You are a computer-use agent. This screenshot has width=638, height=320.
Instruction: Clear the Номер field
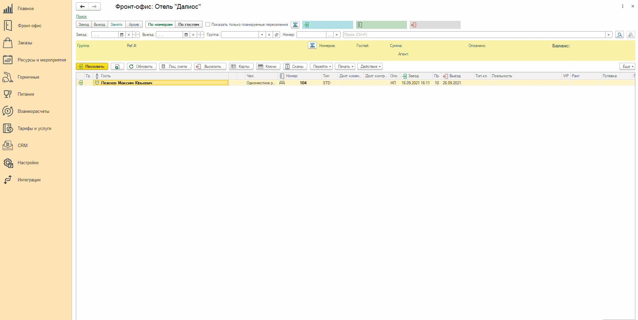336,35
